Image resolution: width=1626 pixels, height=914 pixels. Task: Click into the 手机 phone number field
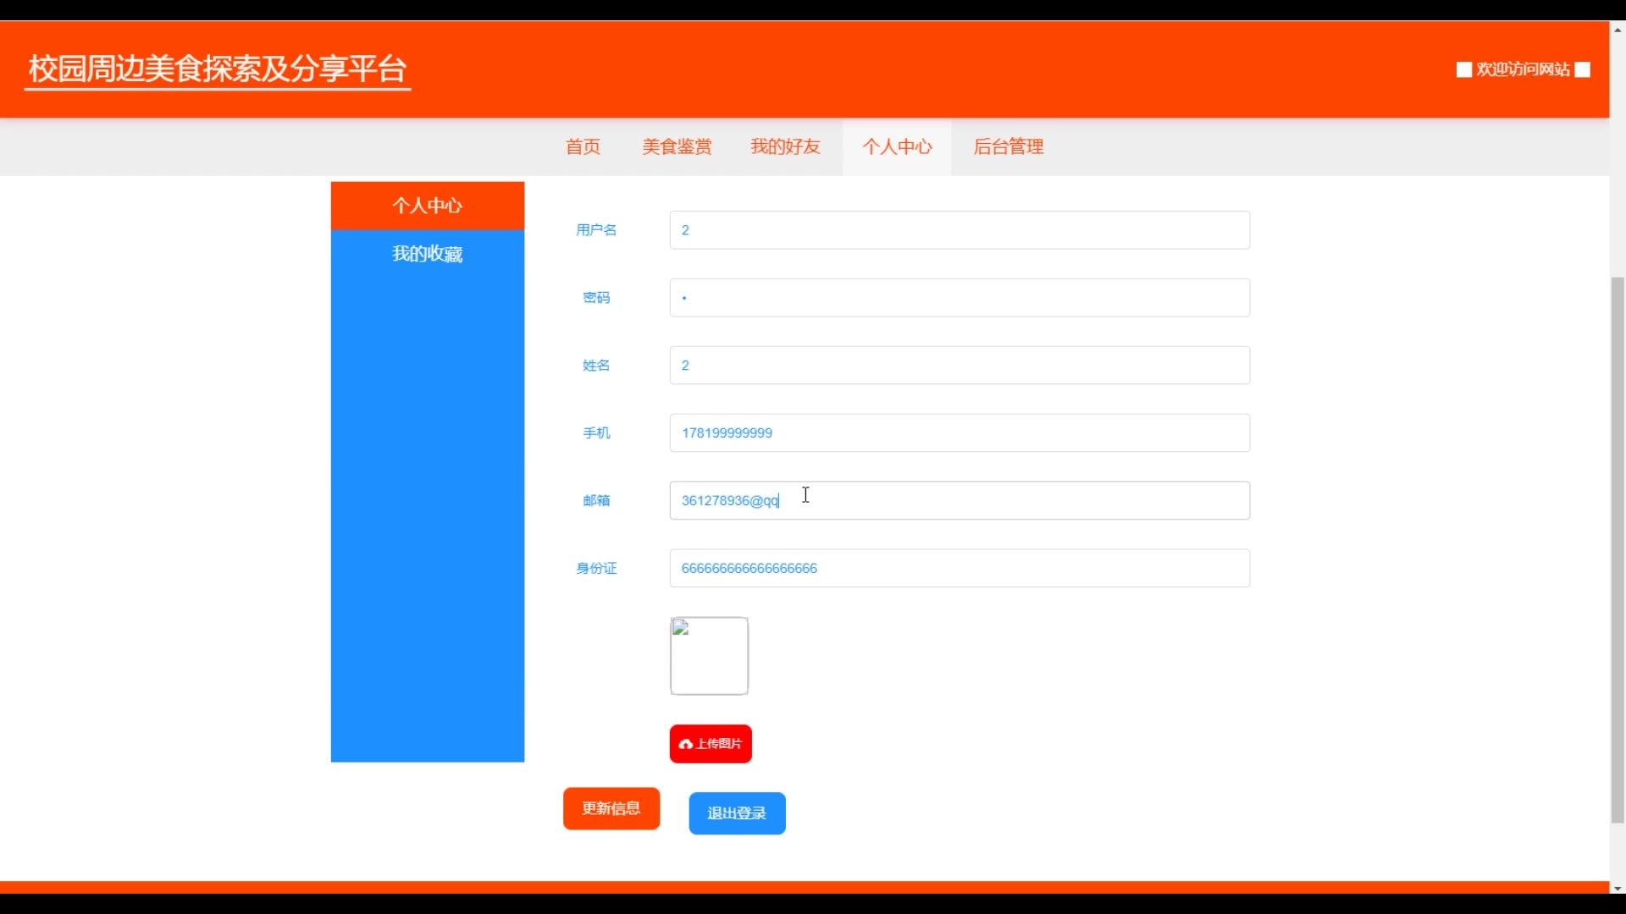click(x=960, y=432)
